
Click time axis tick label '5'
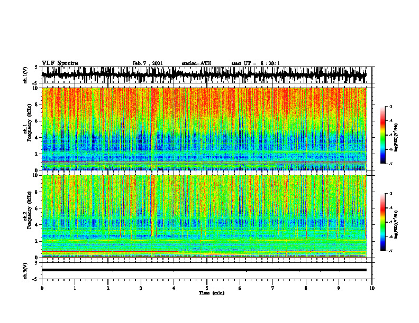(207, 288)
